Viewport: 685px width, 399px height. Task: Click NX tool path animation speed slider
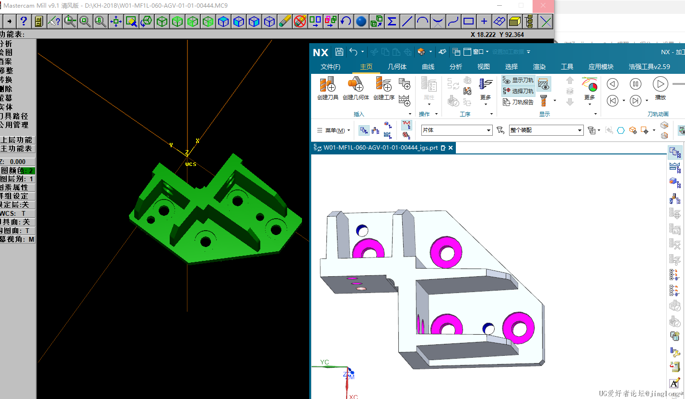tap(678, 84)
